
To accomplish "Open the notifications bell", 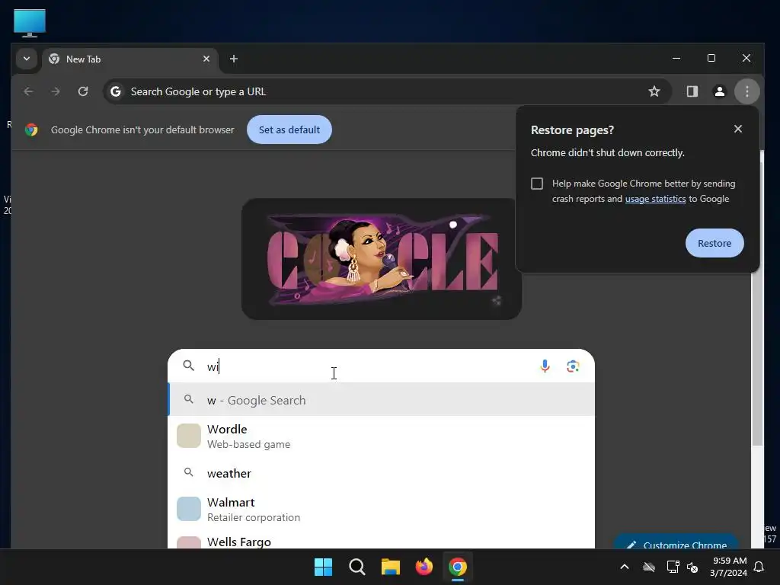I will pos(759,567).
